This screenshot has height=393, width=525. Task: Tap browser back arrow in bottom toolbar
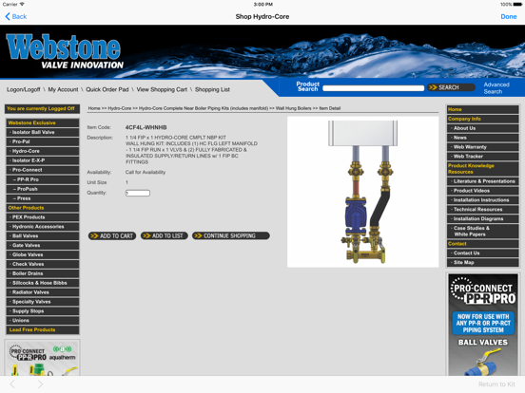coord(12,384)
